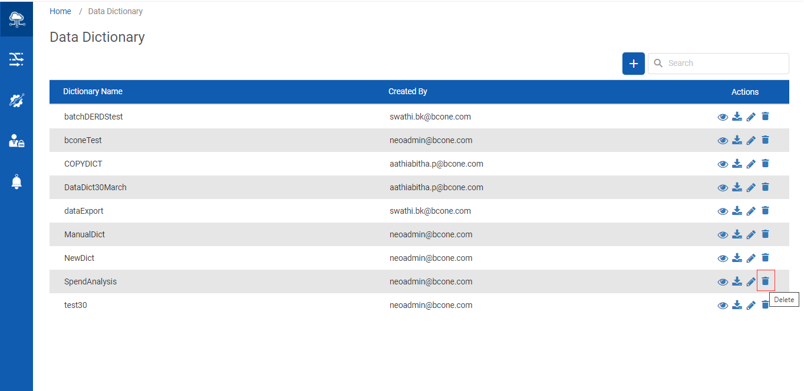Click neoadmin@bcone.com in SpendAnalysis row

tap(431, 281)
